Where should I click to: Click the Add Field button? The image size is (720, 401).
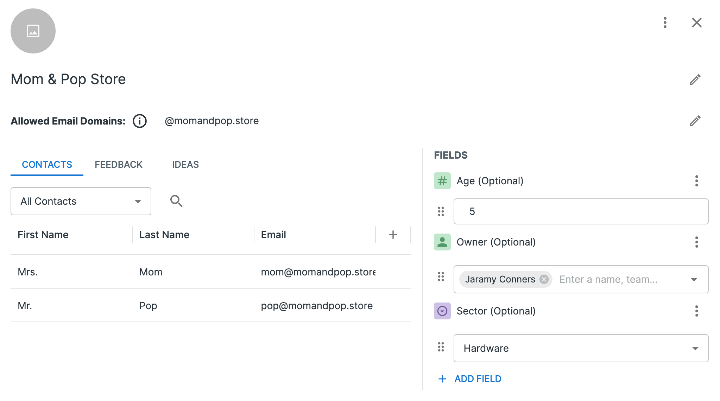pos(470,379)
